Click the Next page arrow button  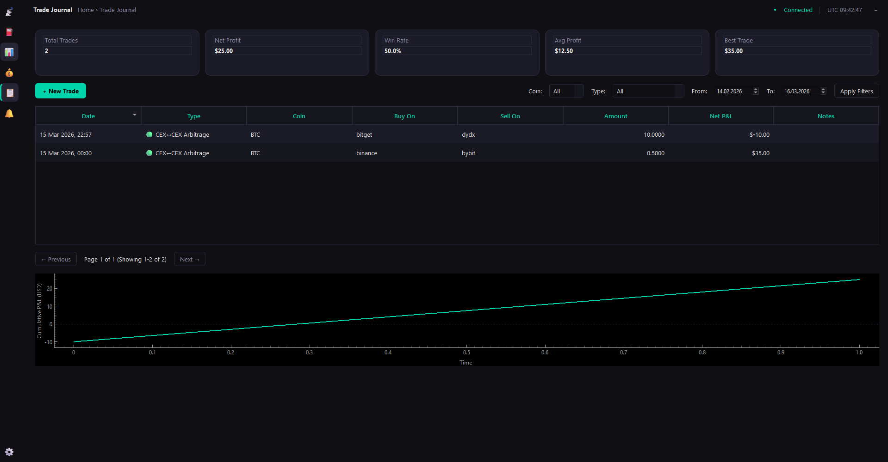pyautogui.click(x=189, y=259)
